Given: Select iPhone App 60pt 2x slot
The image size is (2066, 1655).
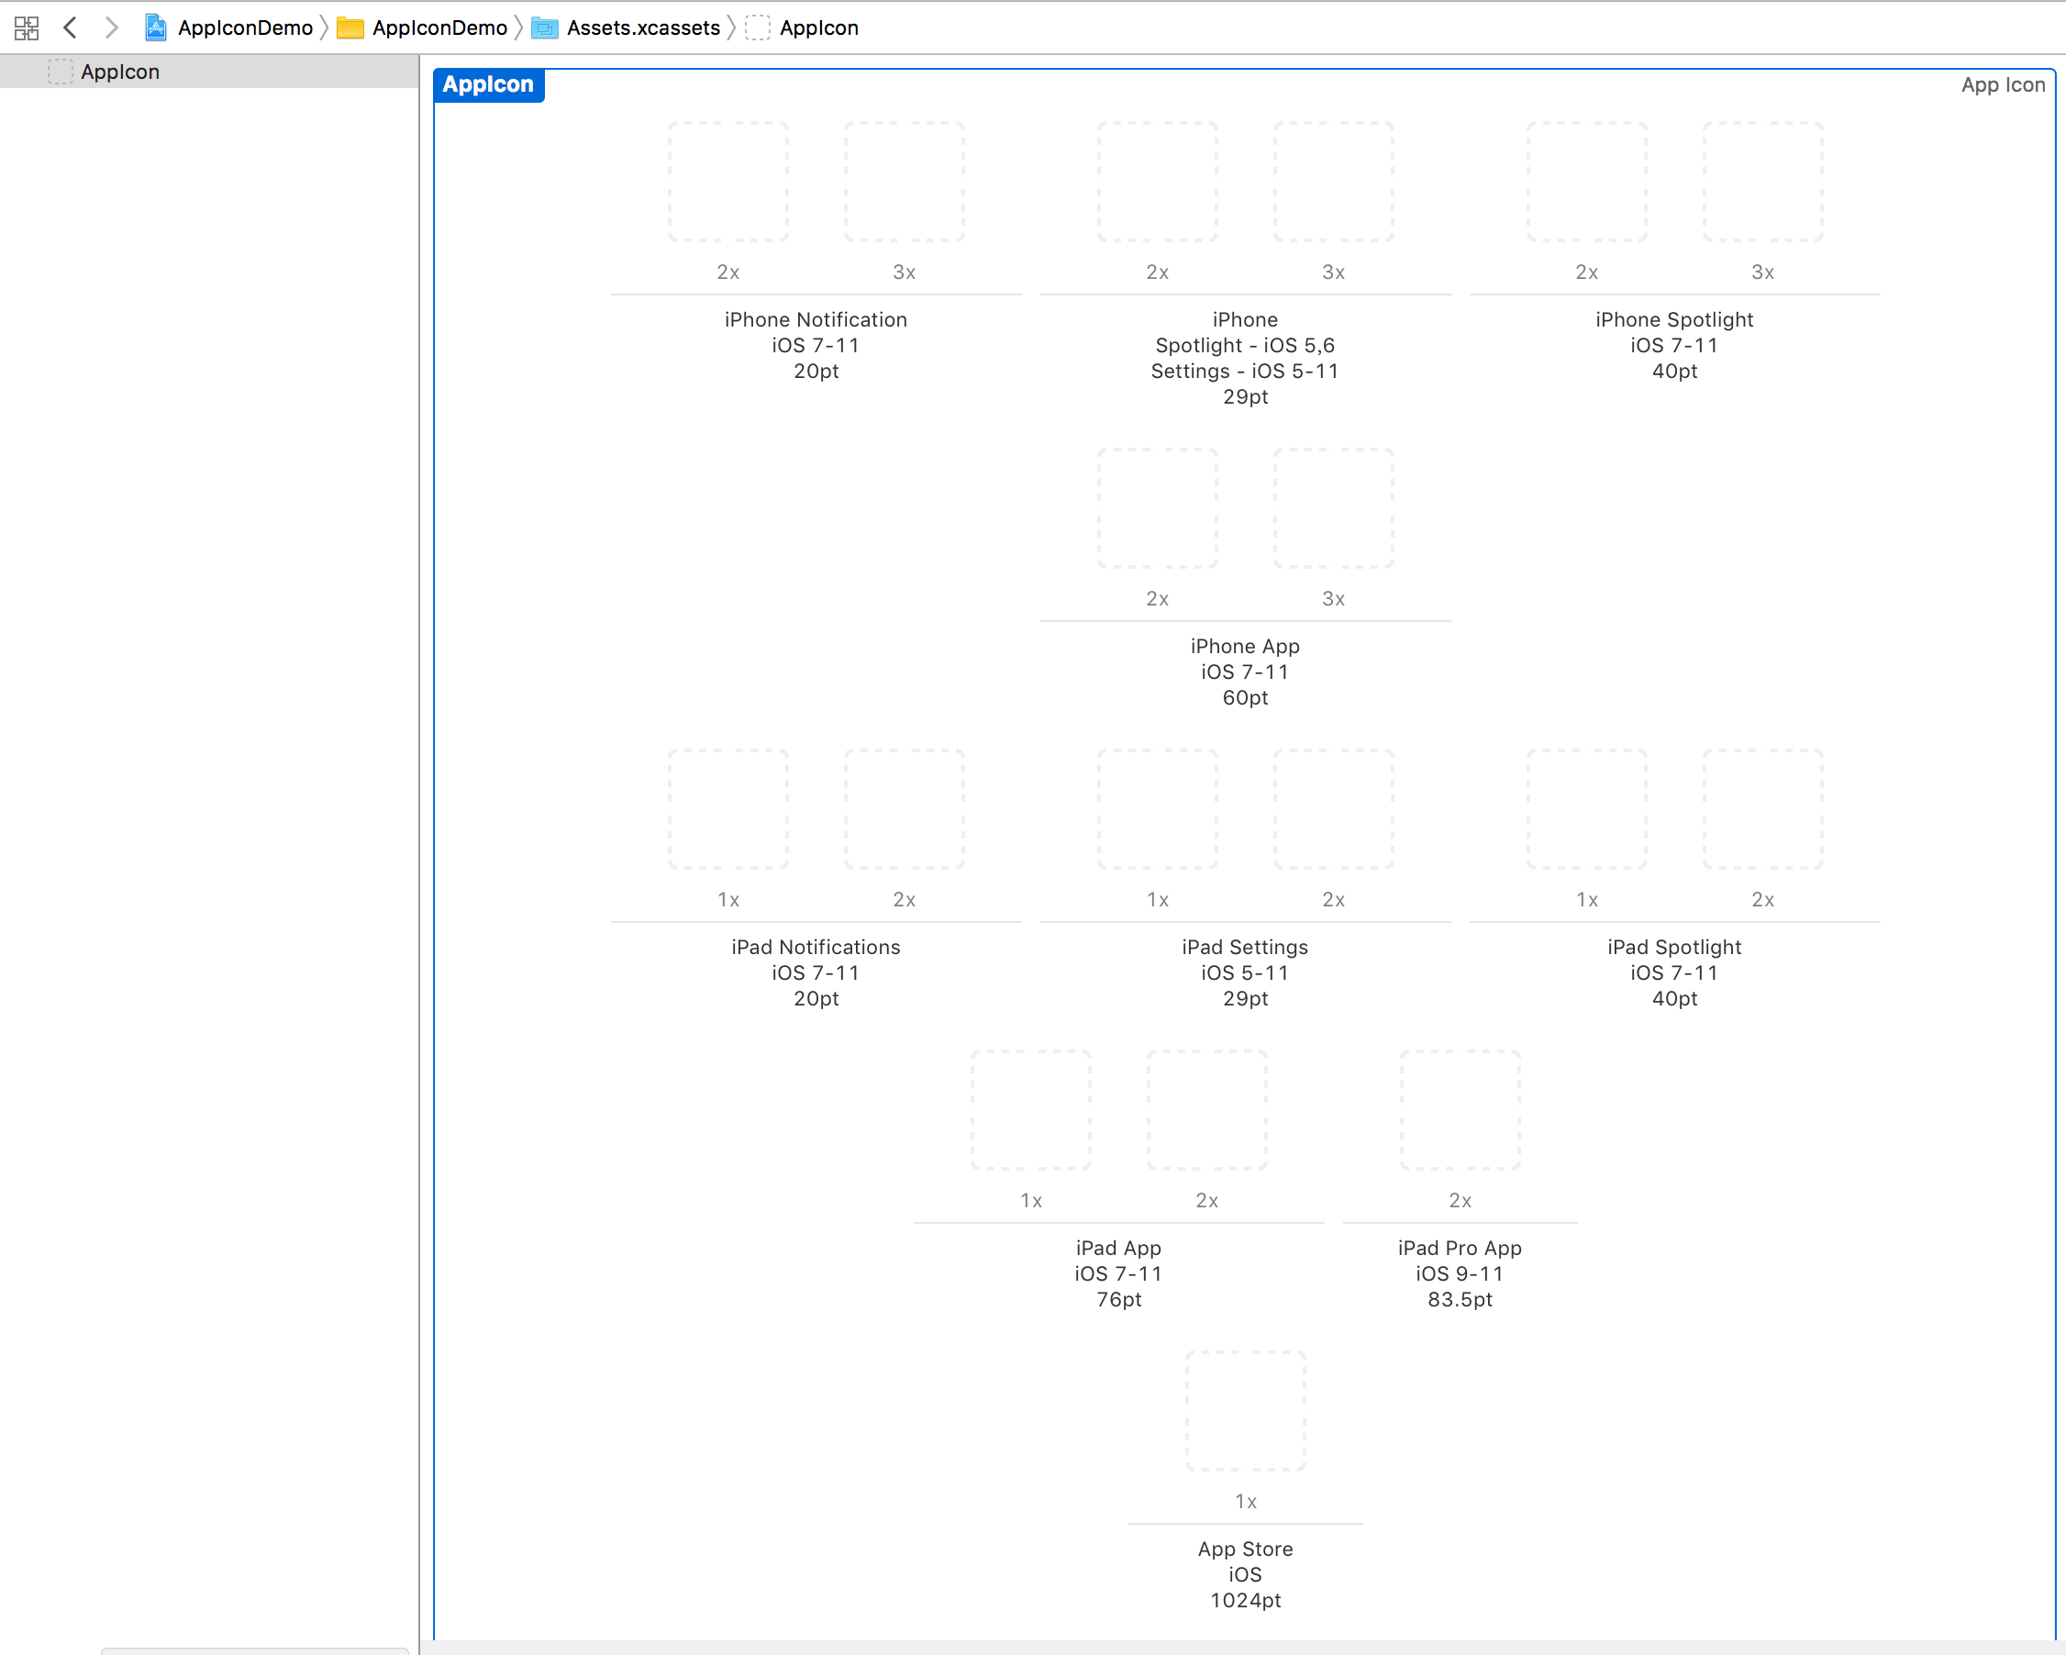Looking at the screenshot, I should (1158, 508).
